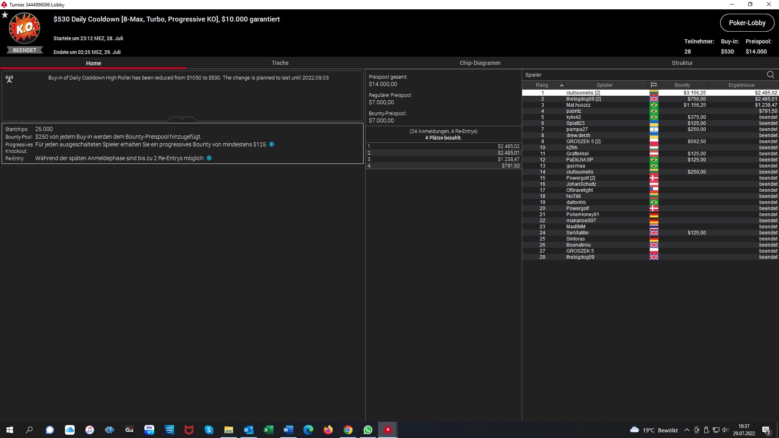Screen dimensions: 779x438
Task: Click the broadcast announcement icon
Action: point(9,79)
